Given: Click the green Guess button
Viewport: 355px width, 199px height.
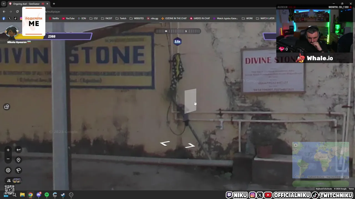Looking at the screenshot, I should click(321, 184).
